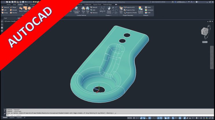
Task: Click the Zebra analysis button
Action: [149, 7]
